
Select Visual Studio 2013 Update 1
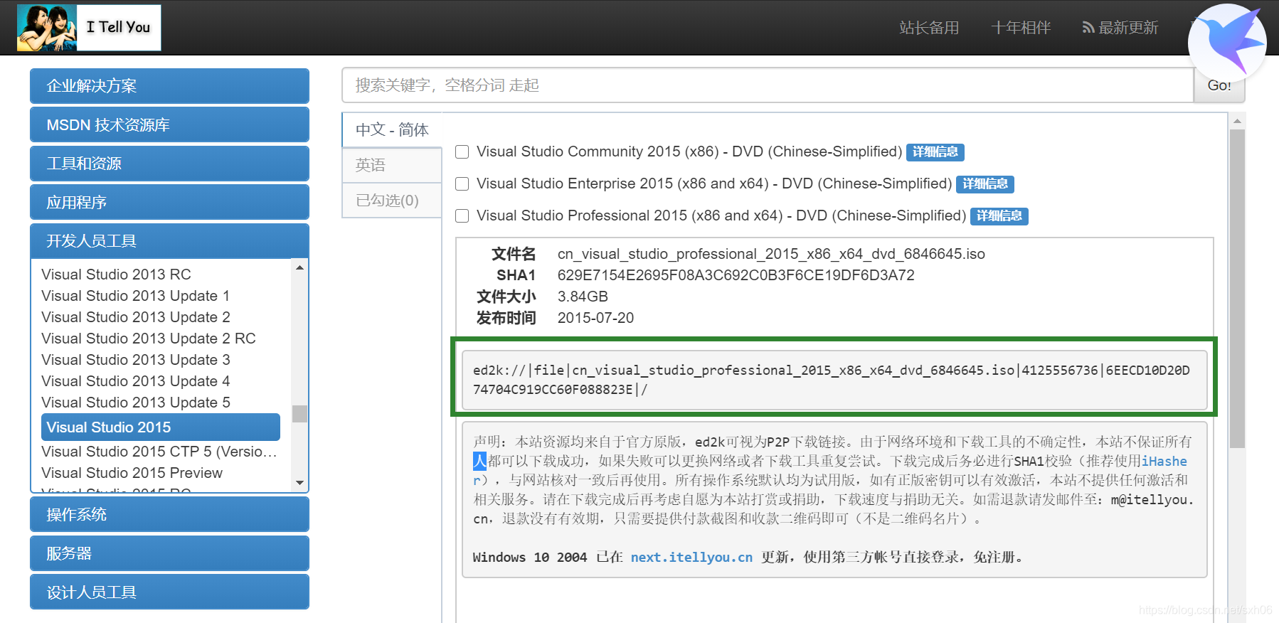coord(135,296)
